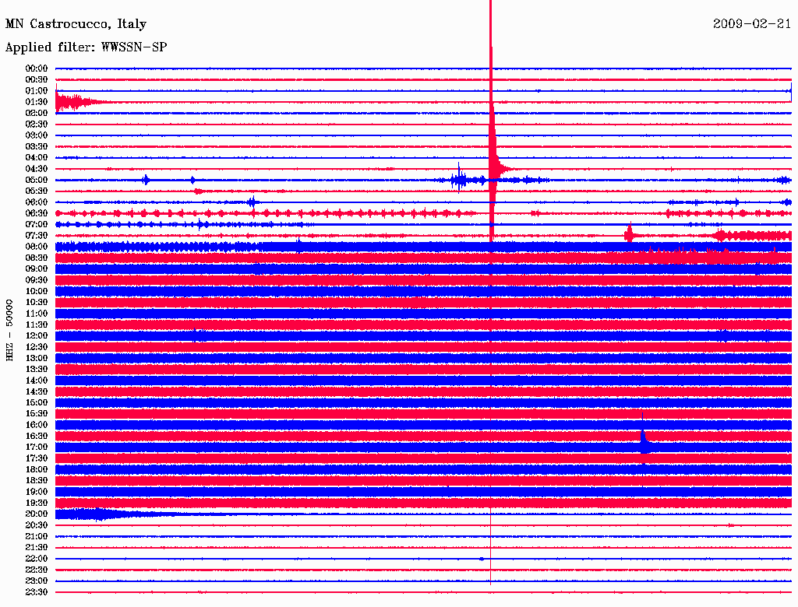The image size is (798, 607).
Task: Select the 05:30 time label
Action: 37,191
